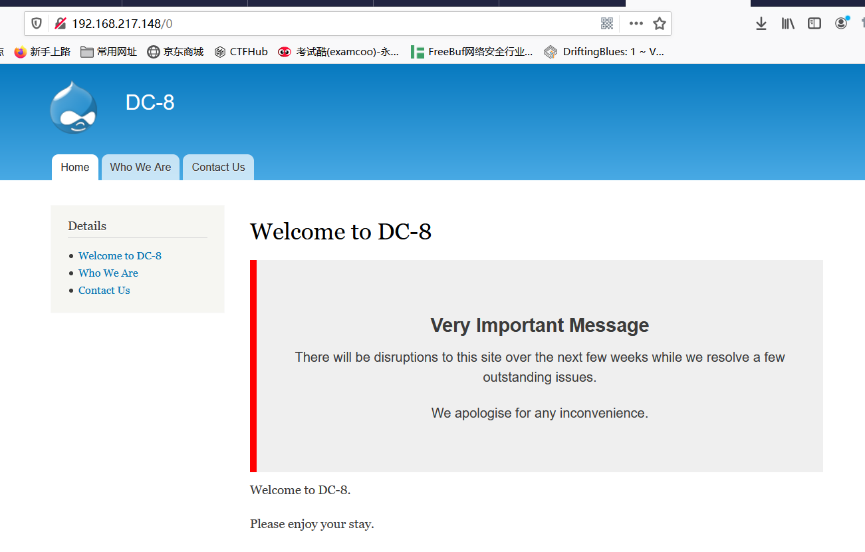Open the insecure connection padlock info

pos(60,24)
